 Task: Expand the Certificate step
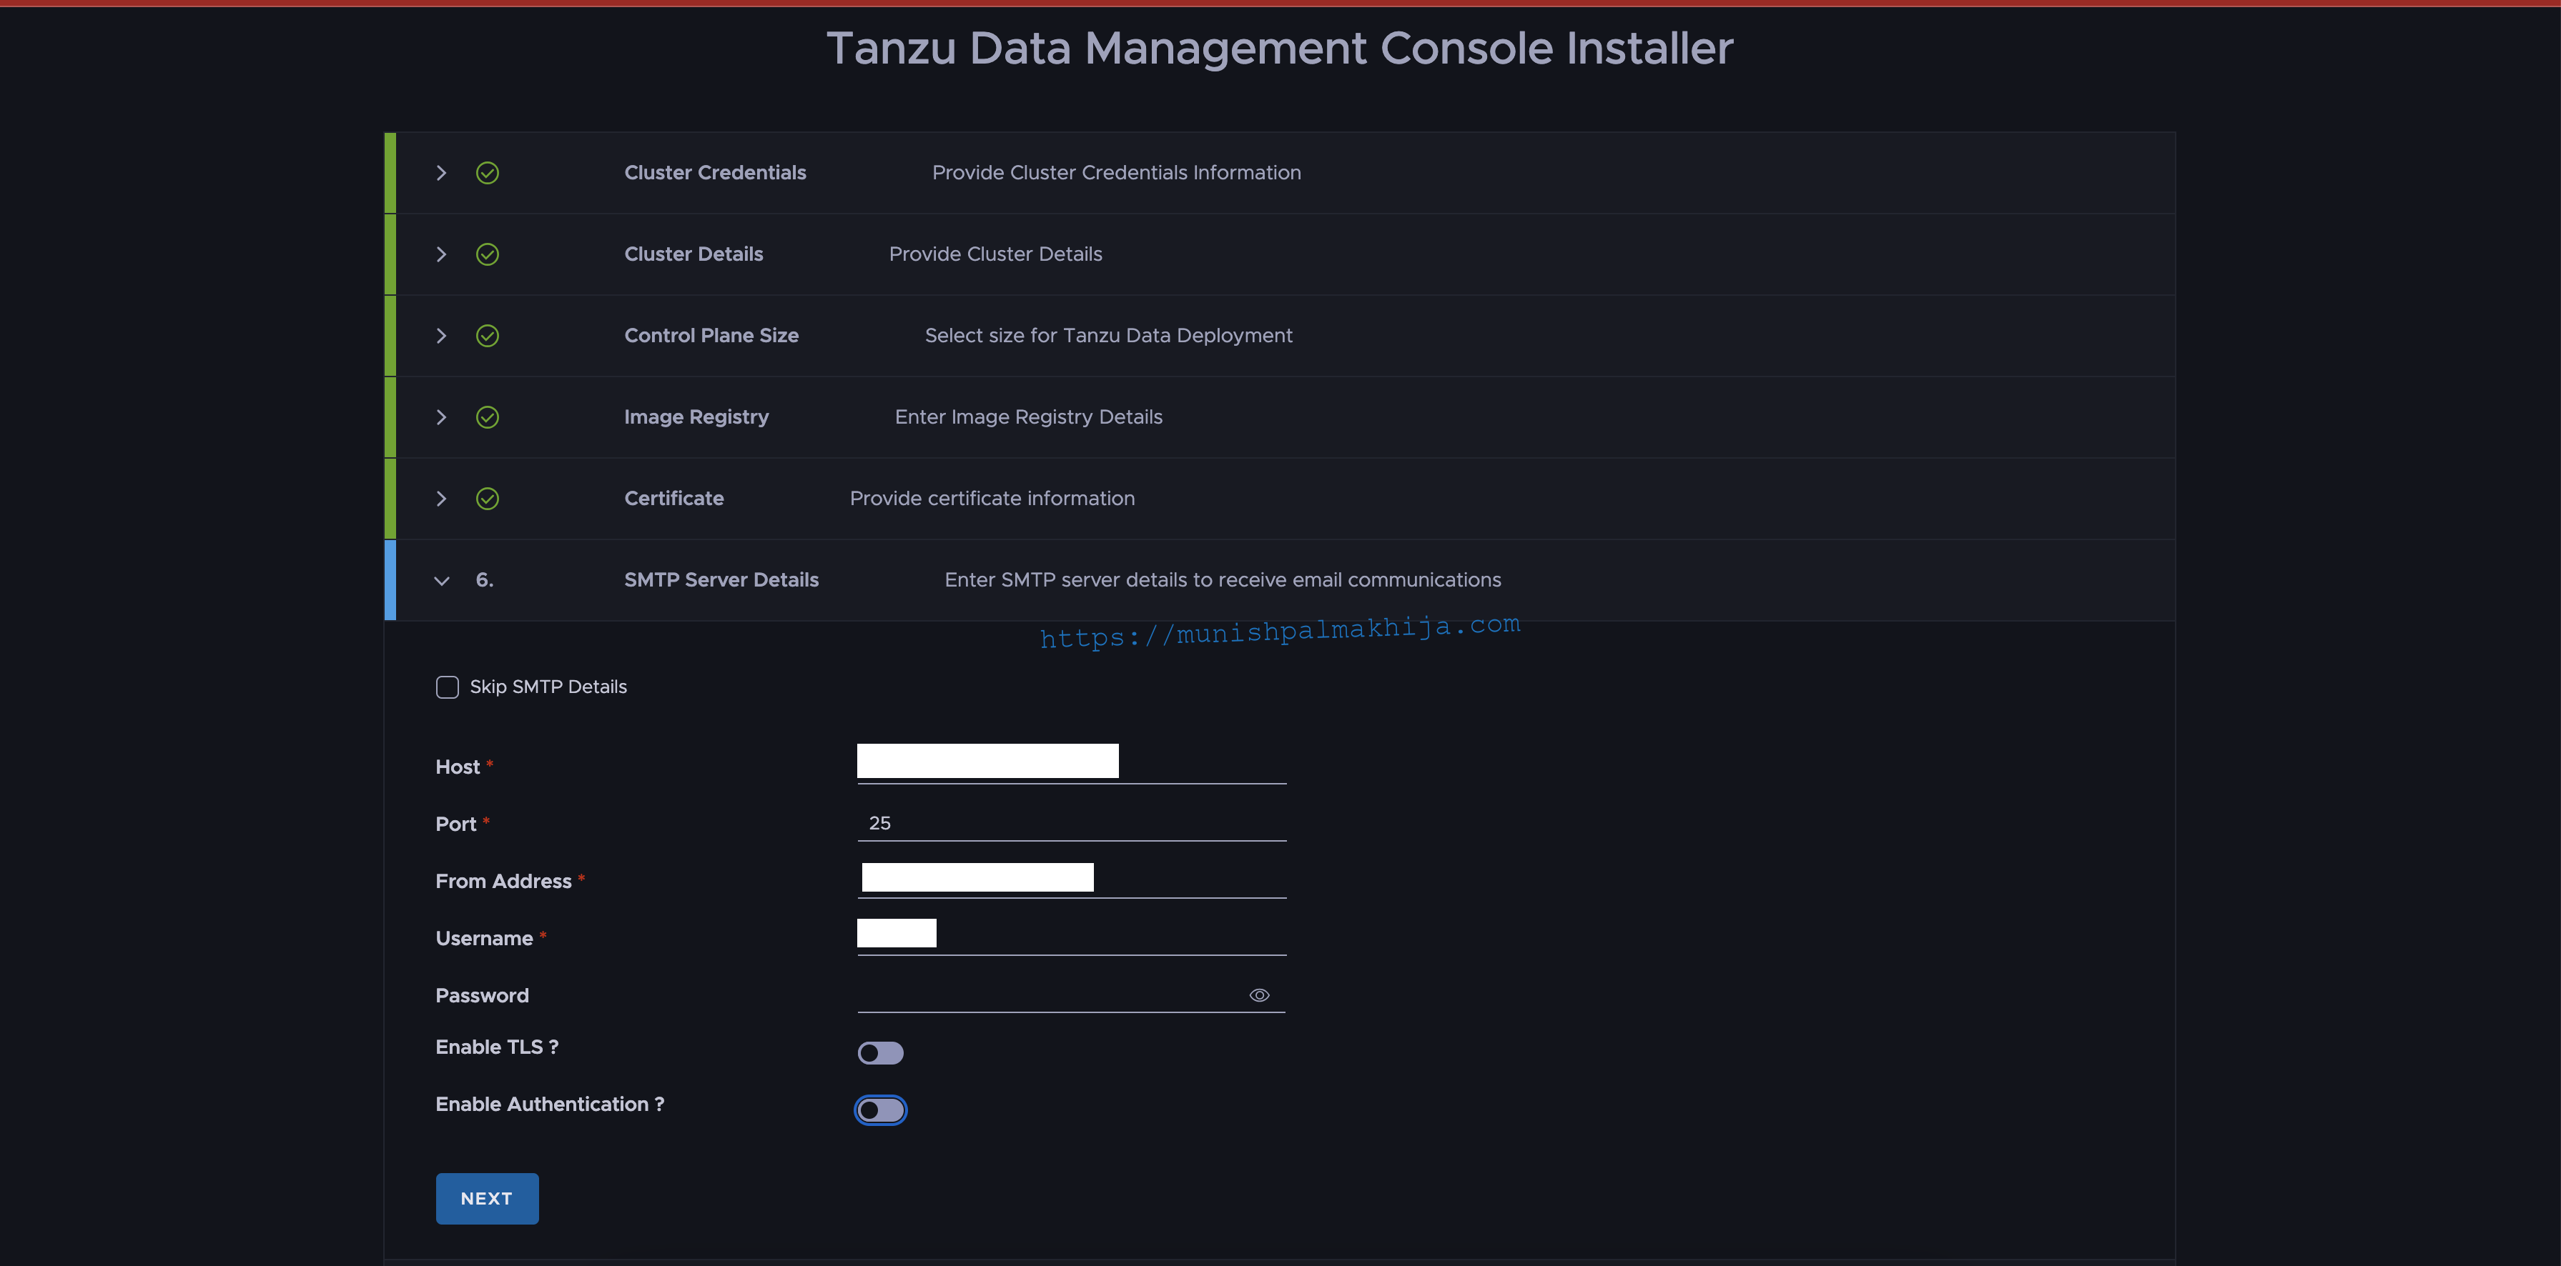tap(441, 499)
